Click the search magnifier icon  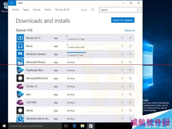point(138,10)
